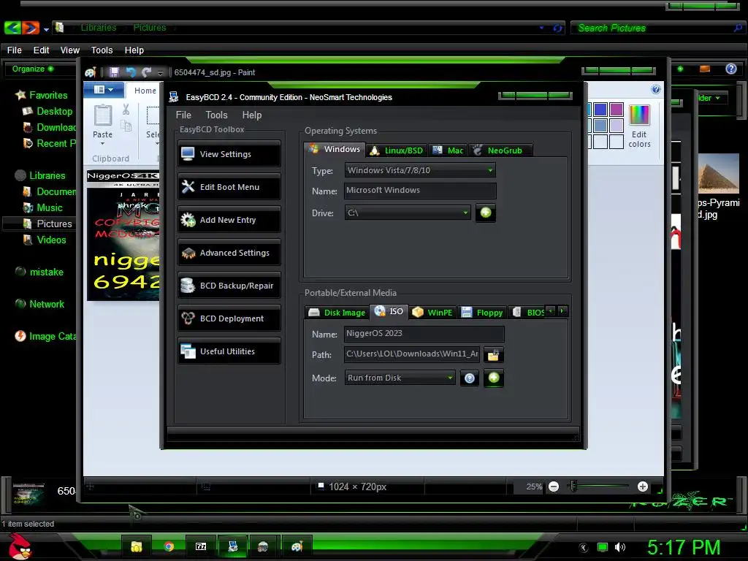Screen dimensions: 748x561
Task: Click the Cut scissors icon in Paint
Action: (x=126, y=110)
